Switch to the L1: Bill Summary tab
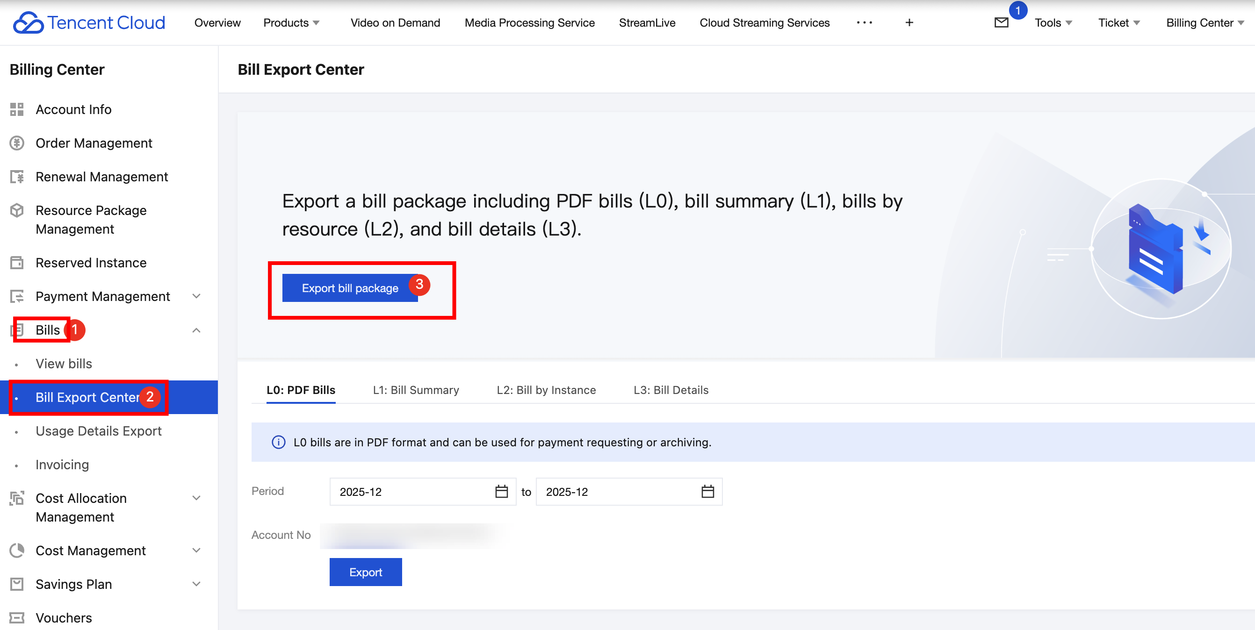Viewport: 1255px width, 630px height. [416, 390]
